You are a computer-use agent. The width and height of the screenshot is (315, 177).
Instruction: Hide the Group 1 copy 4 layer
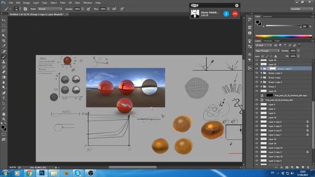[x=257, y=69]
